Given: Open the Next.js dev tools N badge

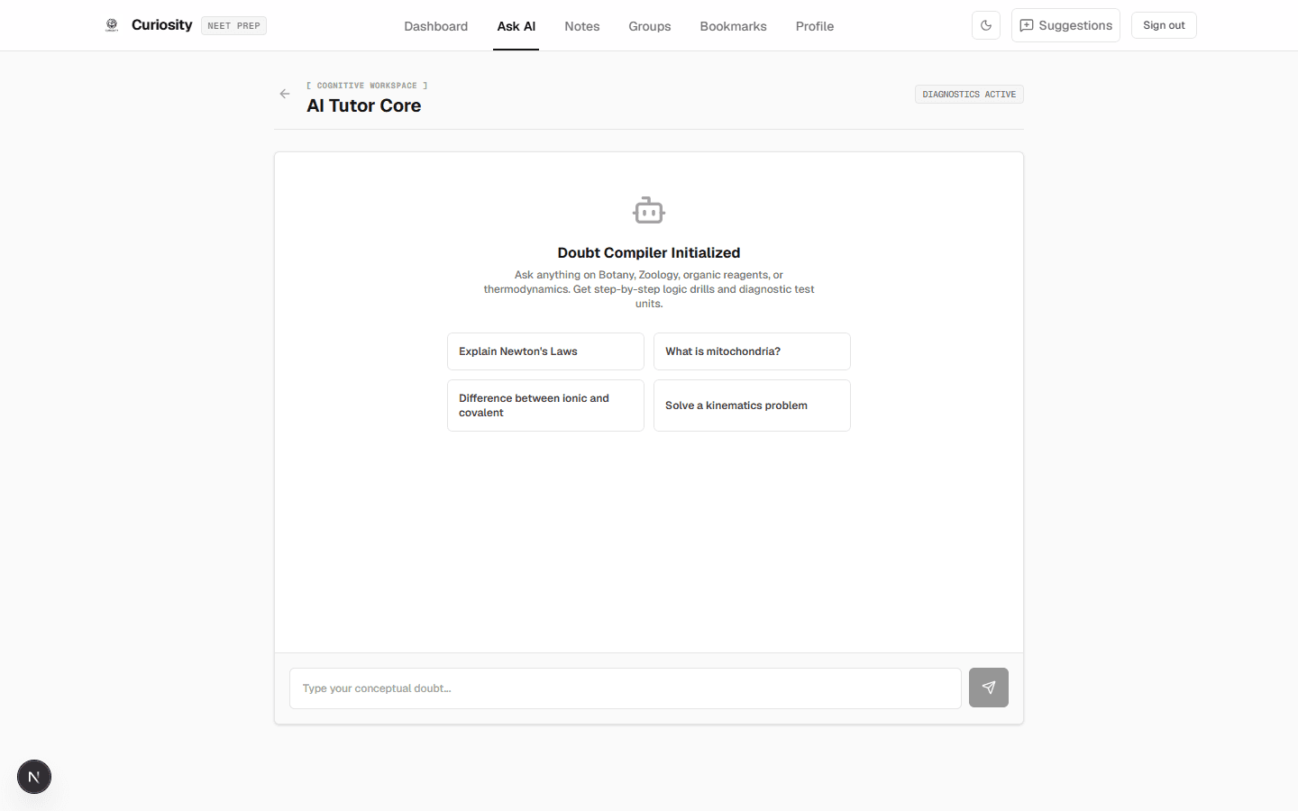Looking at the screenshot, I should coord(34,777).
